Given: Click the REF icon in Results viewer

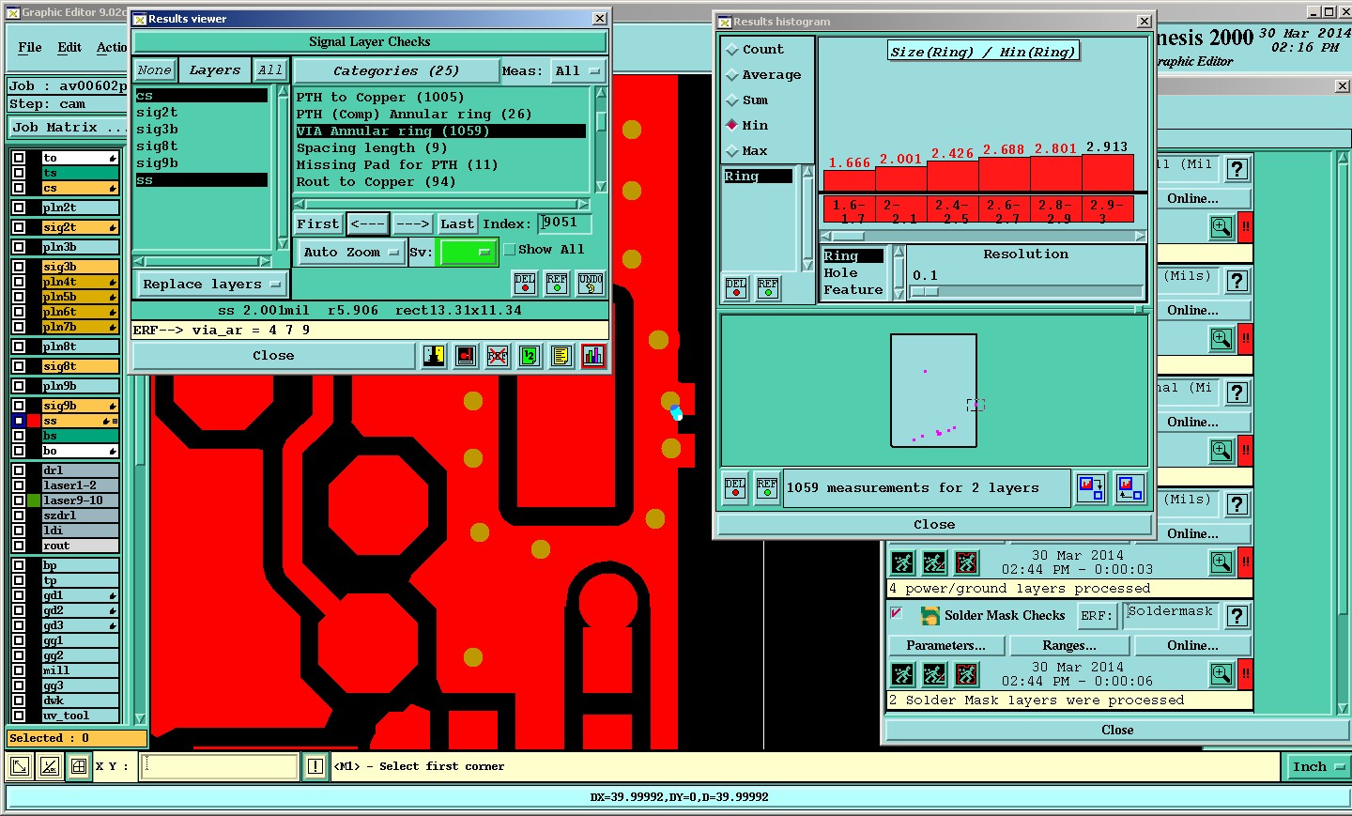Looking at the screenshot, I should tap(557, 283).
